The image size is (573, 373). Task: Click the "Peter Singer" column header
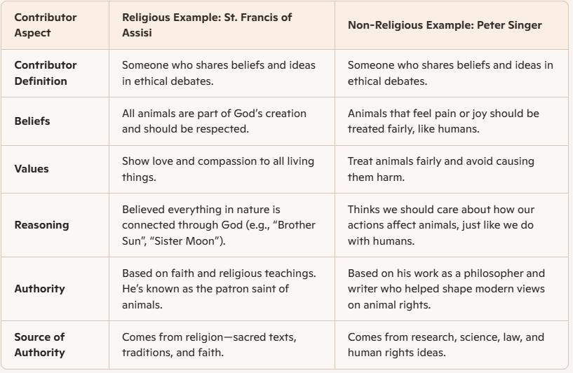tap(445, 25)
